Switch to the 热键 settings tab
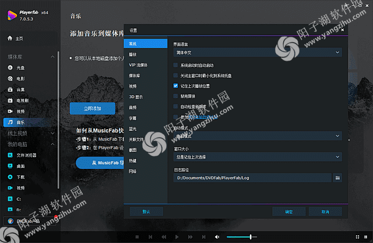 [x=146, y=161]
